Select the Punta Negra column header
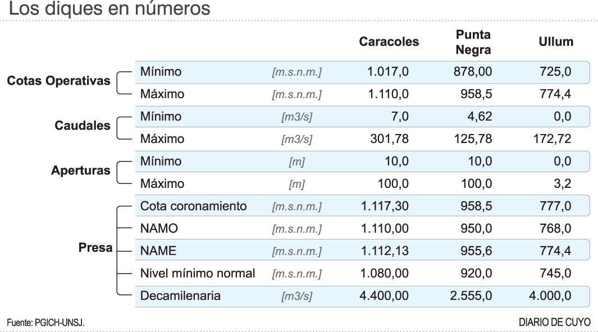The width and height of the screenshot is (598, 332). 473,43
